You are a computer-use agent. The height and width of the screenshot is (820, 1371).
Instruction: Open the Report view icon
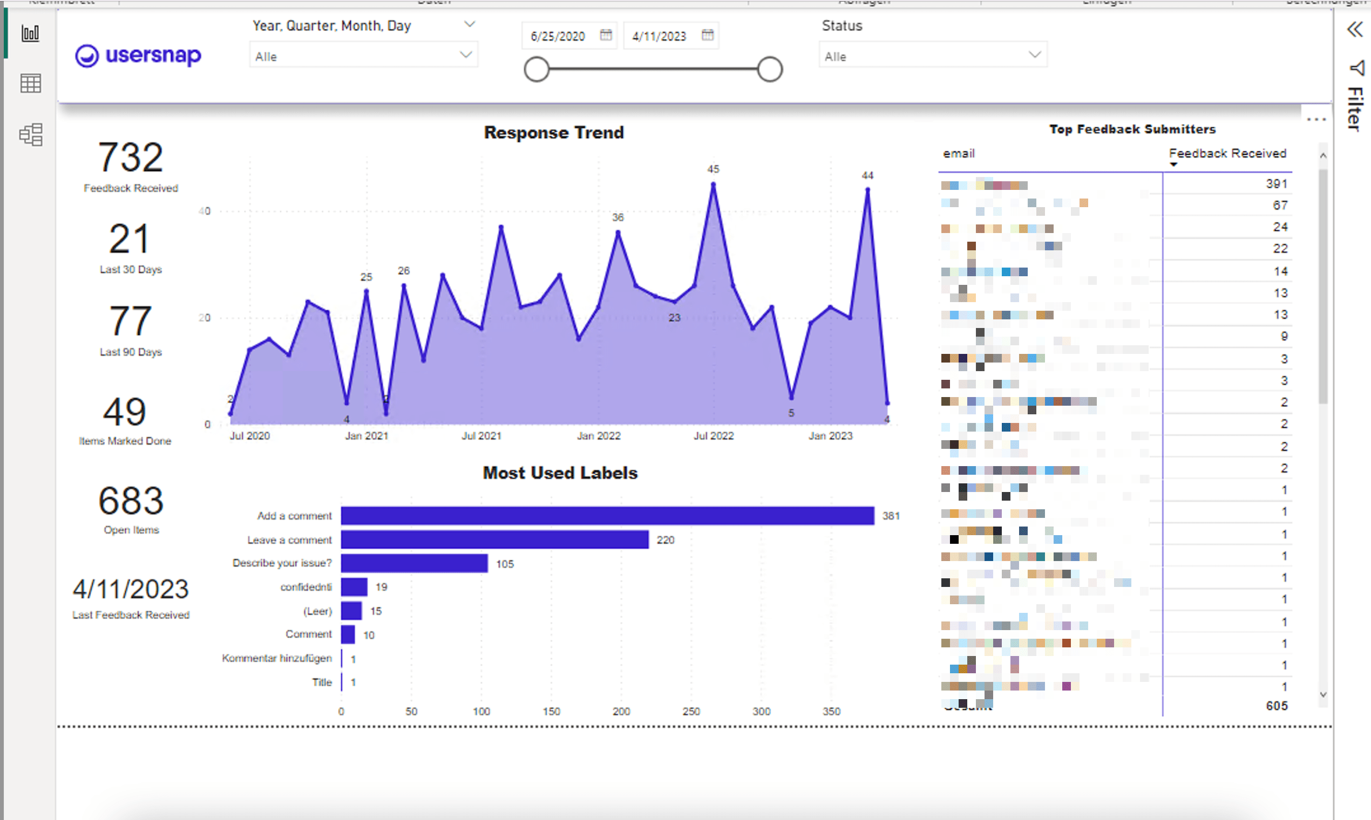click(x=30, y=33)
